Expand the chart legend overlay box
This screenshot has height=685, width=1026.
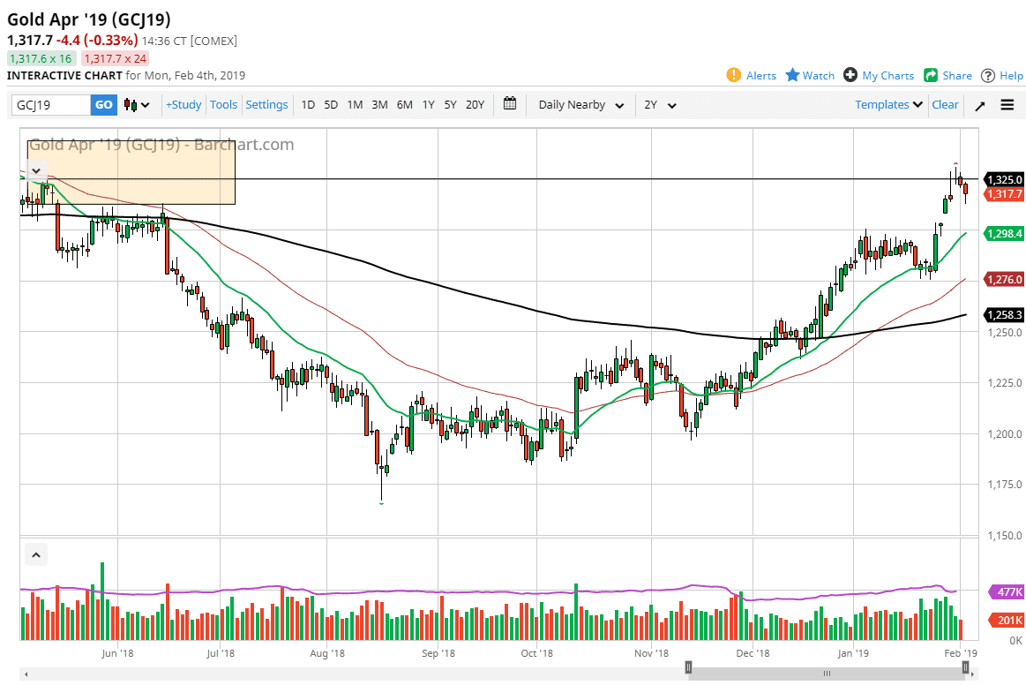[x=36, y=169]
